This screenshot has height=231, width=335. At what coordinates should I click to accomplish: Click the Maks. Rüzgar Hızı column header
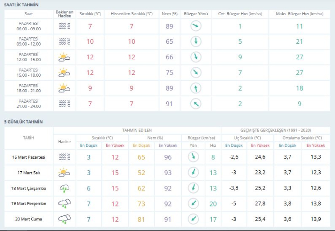pos(299,14)
